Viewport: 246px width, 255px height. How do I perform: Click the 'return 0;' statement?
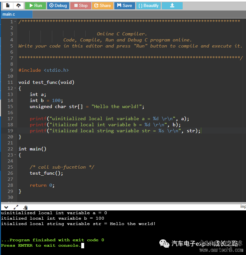[x=42, y=185]
